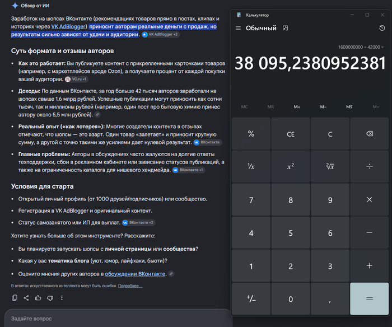Screen dimensions: 392x327
Task: Click heading Суть формата и отзывы авторов
Action: 62,51
